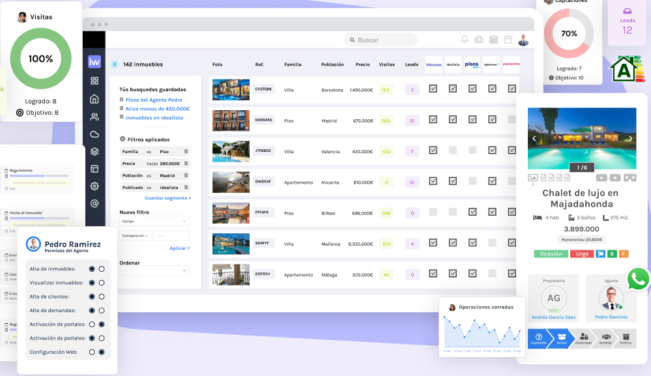
Task: Open notifications bell in top bar
Action: pyautogui.click(x=465, y=40)
